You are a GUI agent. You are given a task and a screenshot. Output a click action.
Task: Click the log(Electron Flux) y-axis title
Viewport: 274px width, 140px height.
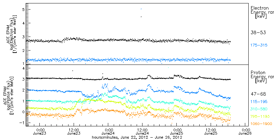click(12, 33)
